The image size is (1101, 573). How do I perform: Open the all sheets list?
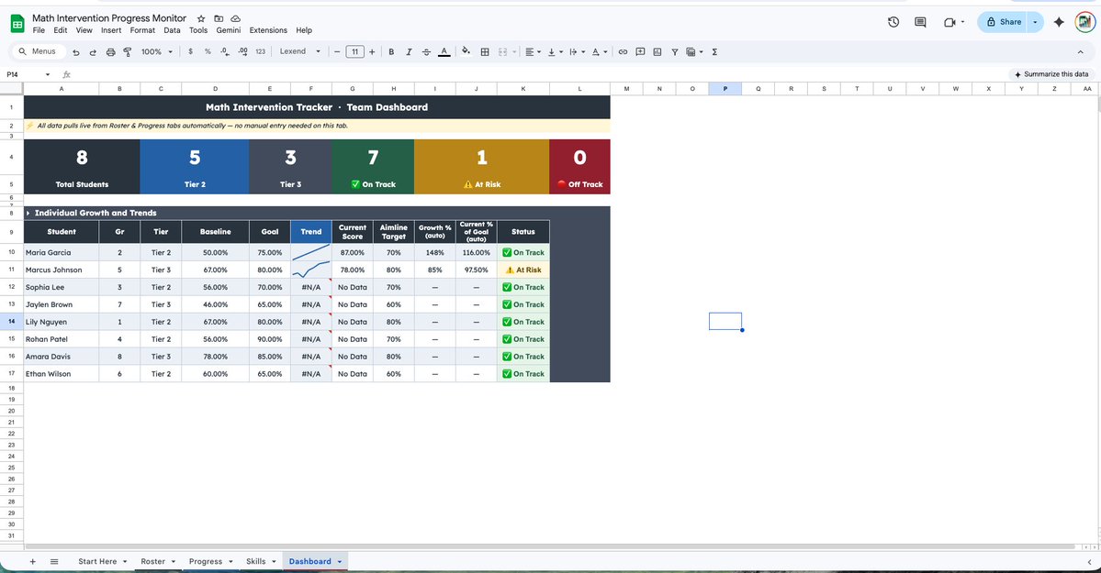(54, 562)
